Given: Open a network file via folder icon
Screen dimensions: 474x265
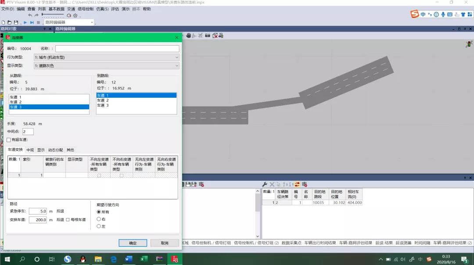Looking at the screenshot, I should click(9, 22).
